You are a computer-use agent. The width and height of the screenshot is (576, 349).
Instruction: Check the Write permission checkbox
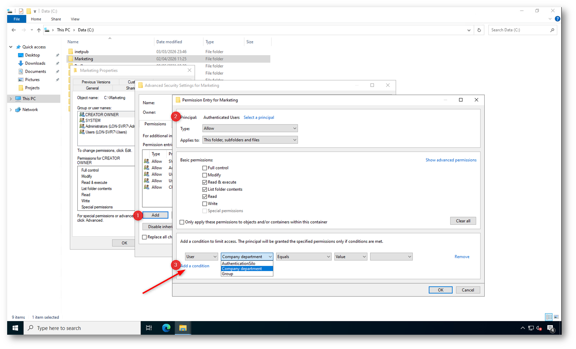tap(205, 204)
